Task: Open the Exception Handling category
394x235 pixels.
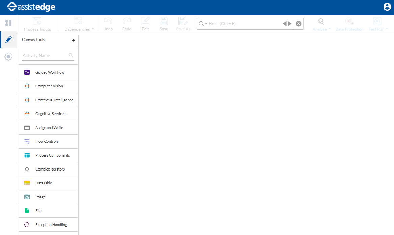Action: (48, 225)
